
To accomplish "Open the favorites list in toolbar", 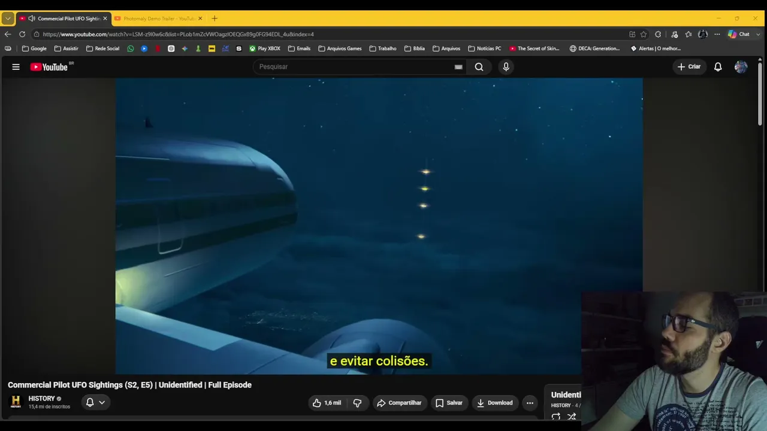I will point(689,34).
